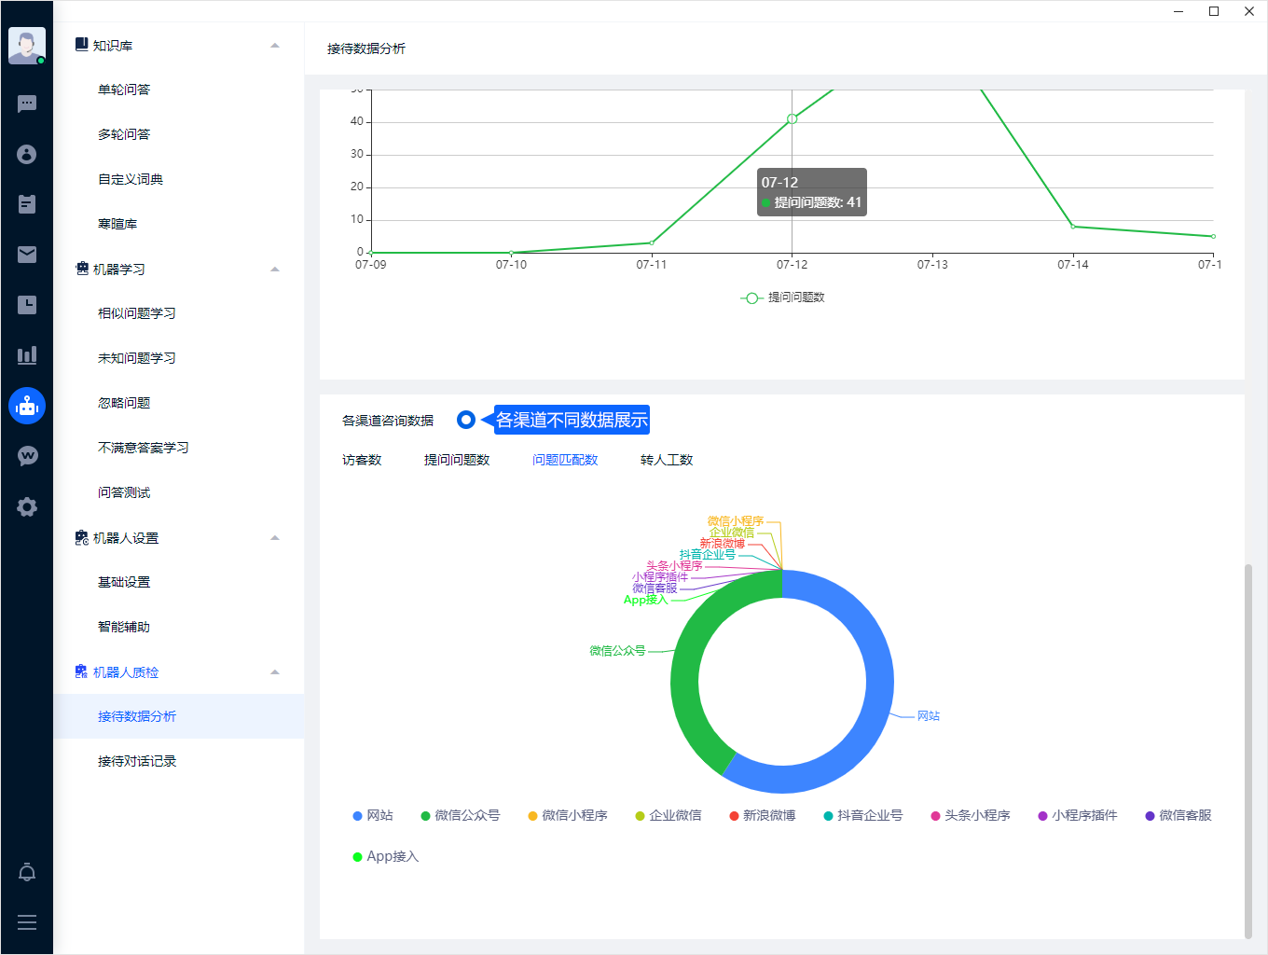Switch to the 转人工数 tab
1268x955 pixels.
tap(667, 460)
